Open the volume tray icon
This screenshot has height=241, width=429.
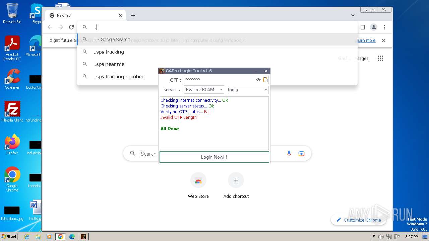[x=381, y=237]
